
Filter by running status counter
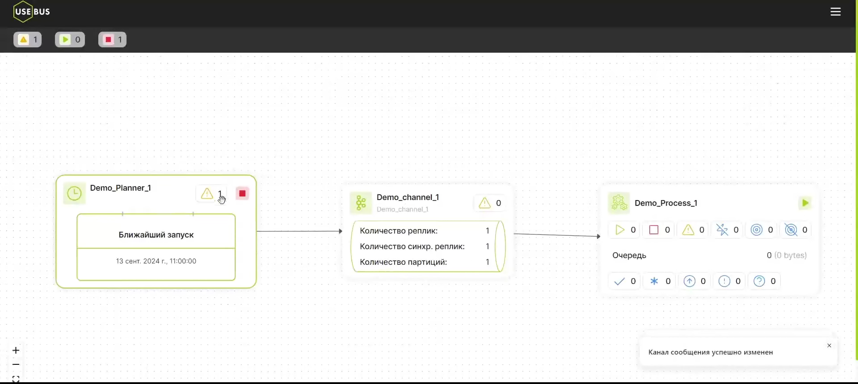click(x=70, y=40)
